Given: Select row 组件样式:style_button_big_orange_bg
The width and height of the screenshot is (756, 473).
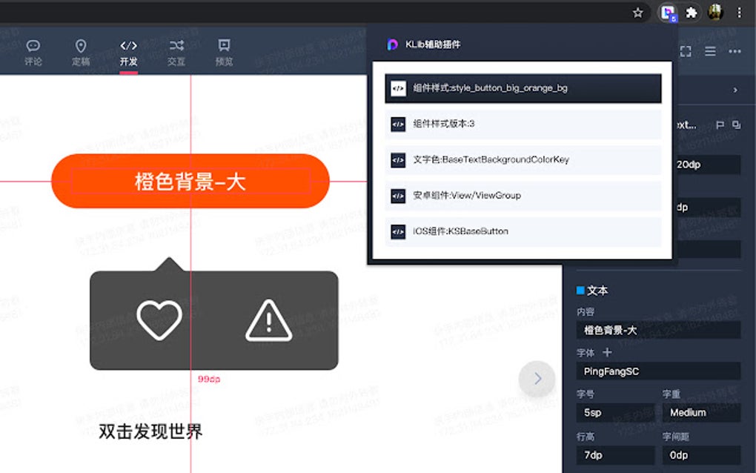Looking at the screenshot, I should 523,88.
